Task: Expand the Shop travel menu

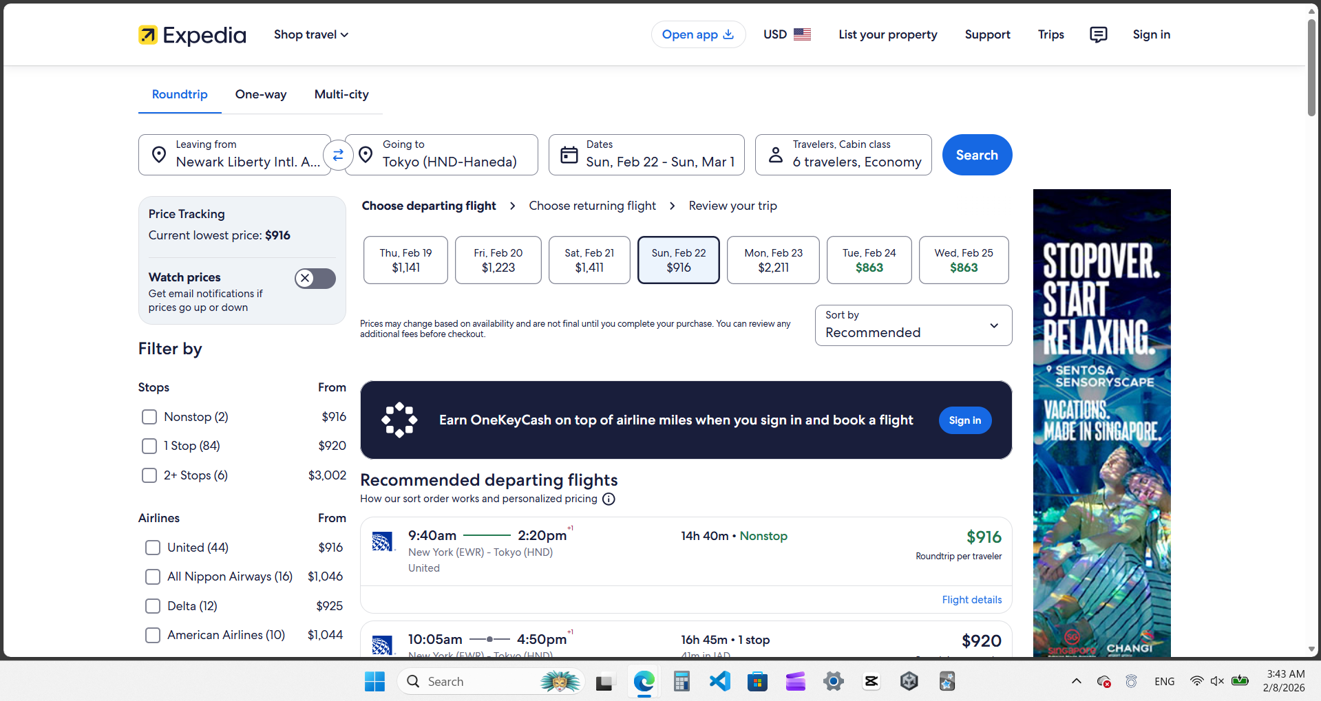Action: (311, 34)
